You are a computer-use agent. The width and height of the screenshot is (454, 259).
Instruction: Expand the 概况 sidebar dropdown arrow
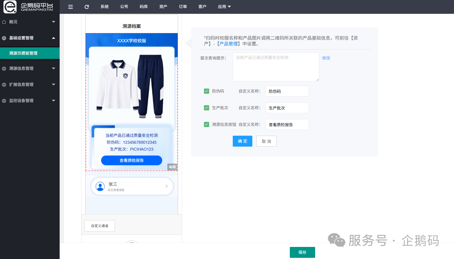[54, 22]
